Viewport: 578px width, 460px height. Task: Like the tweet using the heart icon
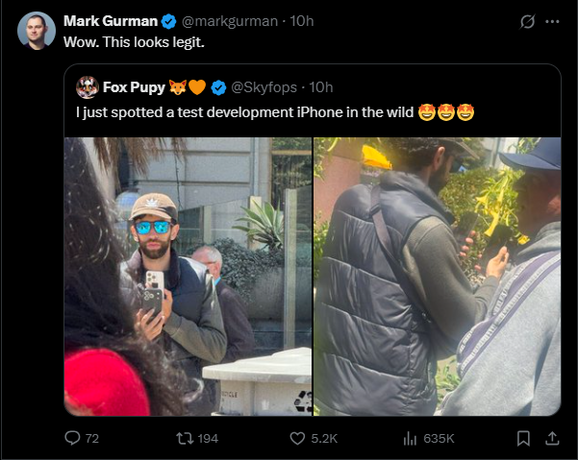pyautogui.click(x=298, y=438)
